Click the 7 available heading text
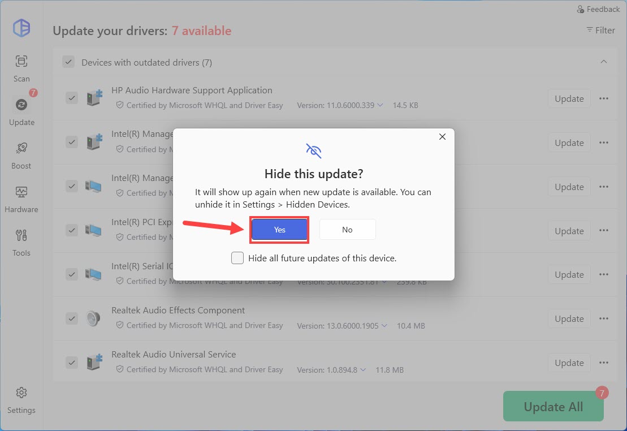The width and height of the screenshot is (627, 431). [x=201, y=31]
